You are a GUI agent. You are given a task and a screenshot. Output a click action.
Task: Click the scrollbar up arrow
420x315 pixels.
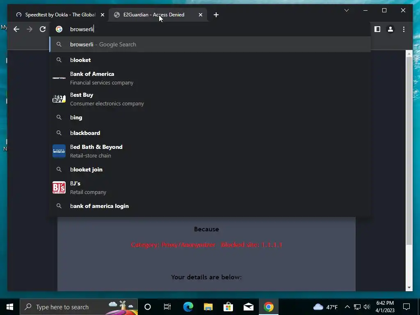409,54
